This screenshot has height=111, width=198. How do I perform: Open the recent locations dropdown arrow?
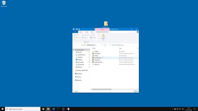pyautogui.click(x=80, y=45)
